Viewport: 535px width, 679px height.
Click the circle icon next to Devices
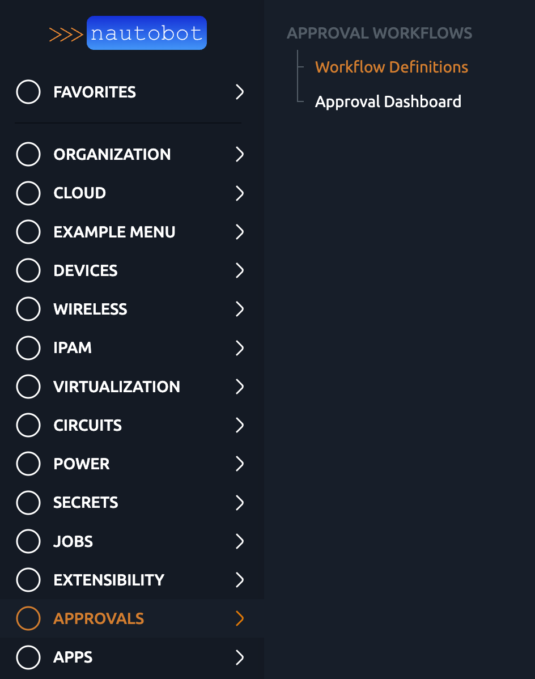[28, 270]
